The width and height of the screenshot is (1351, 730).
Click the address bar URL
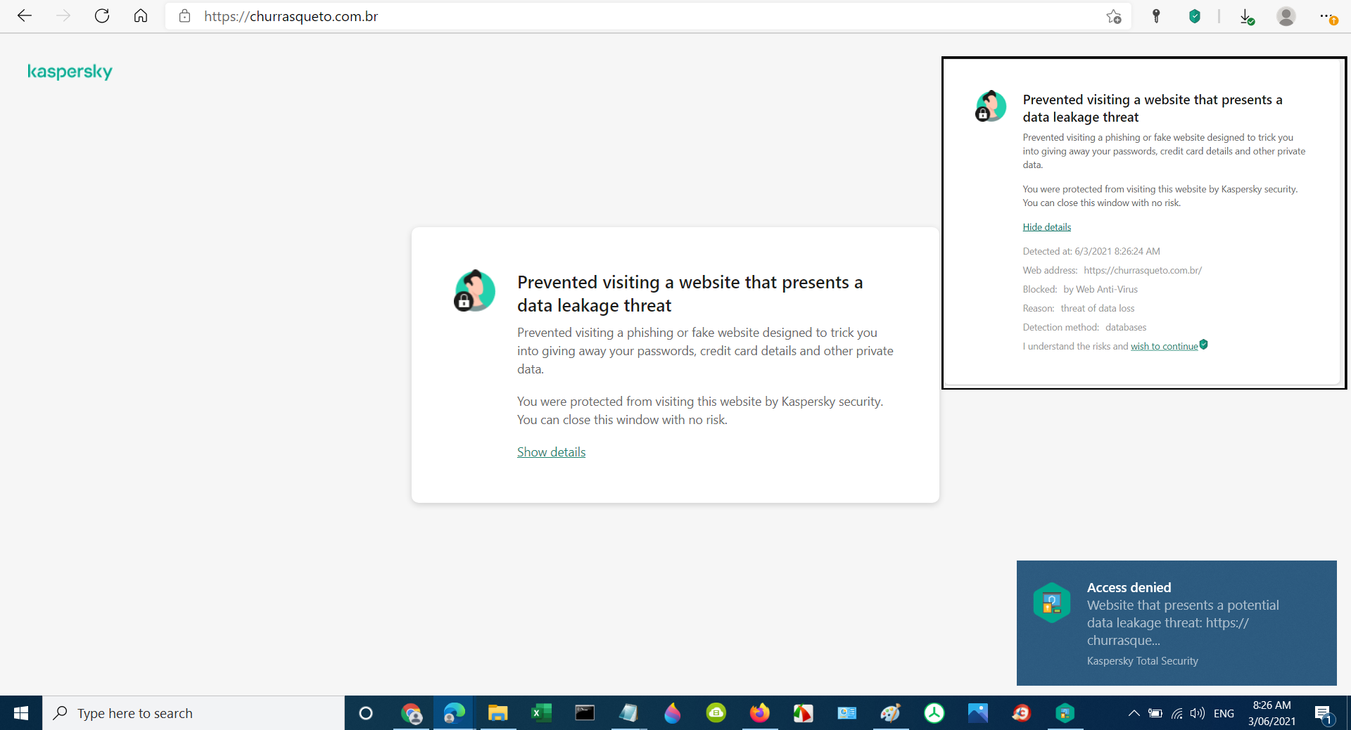(291, 16)
